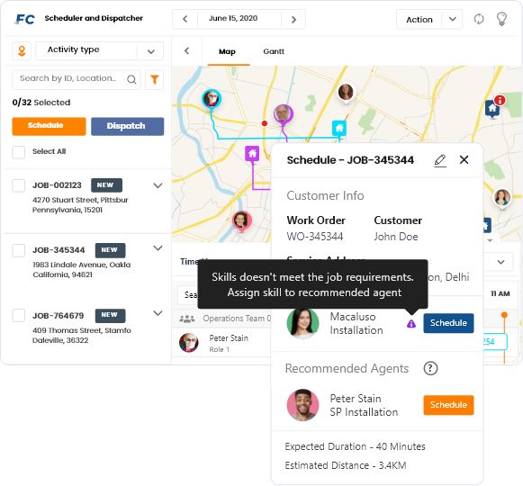
Task: Switch to the Gantt tab
Action: click(274, 51)
